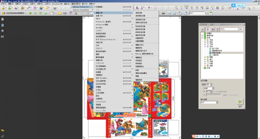Click the blue cloud upload button at top right
This screenshot has width=260, height=139.
pyautogui.click(x=238, y=5)
